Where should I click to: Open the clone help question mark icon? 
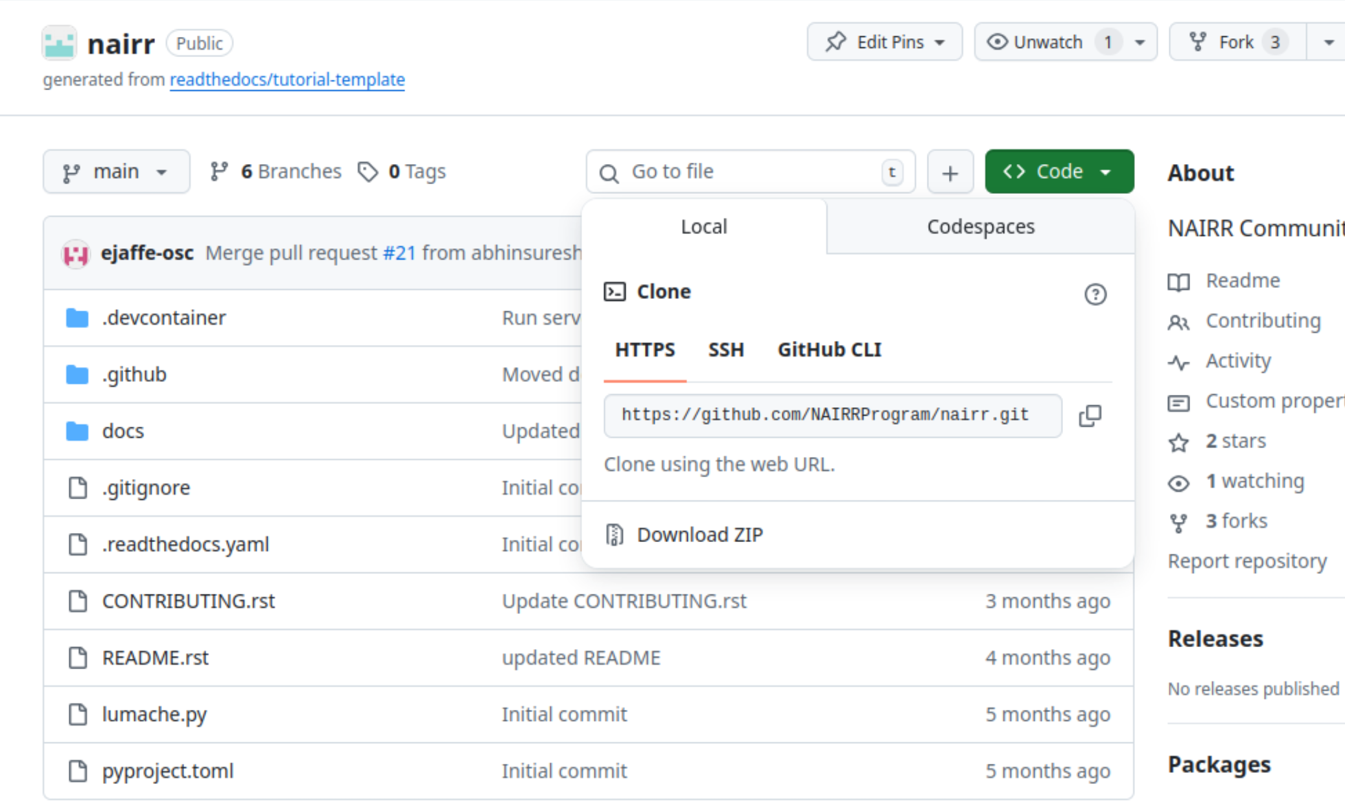pyautogui.click(x=1095, y=294)
